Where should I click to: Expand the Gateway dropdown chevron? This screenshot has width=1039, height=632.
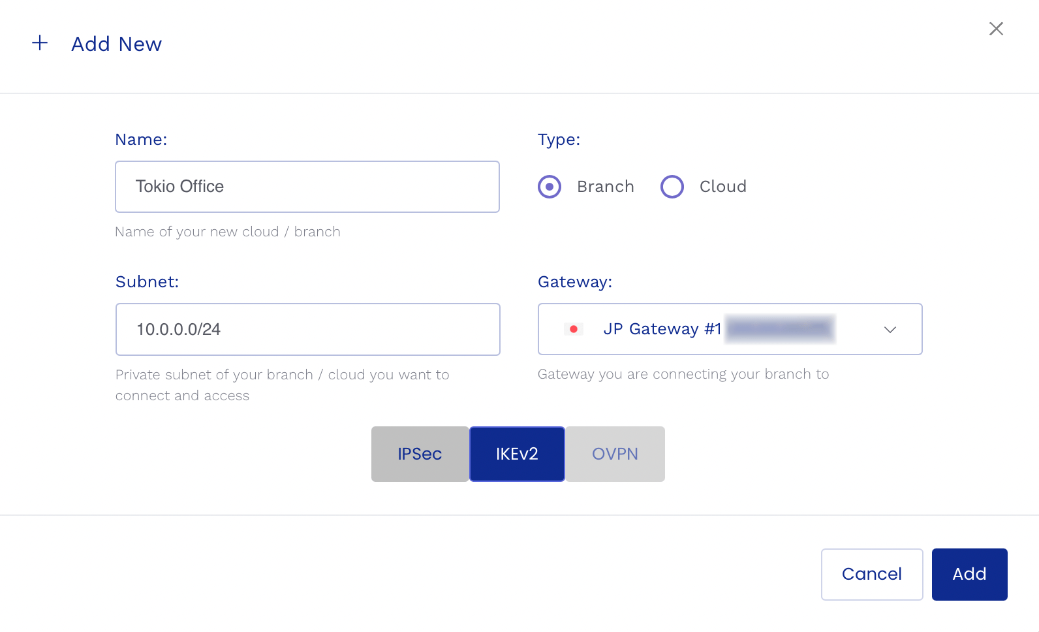pos(892,330)
